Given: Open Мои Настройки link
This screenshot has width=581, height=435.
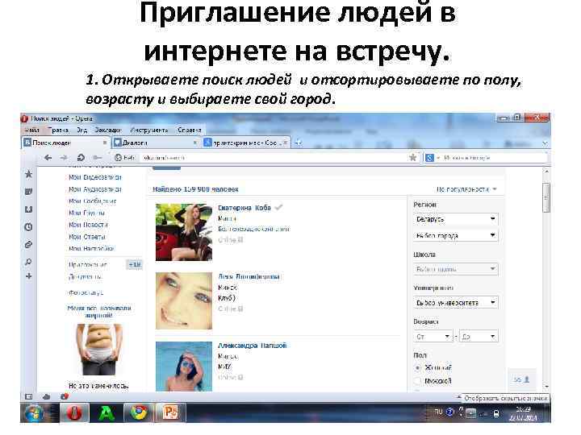Looking at the screenshot, I should point(91,249).
